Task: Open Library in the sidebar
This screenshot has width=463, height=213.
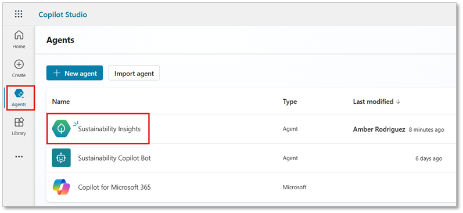Action: (x=19, y=127)
